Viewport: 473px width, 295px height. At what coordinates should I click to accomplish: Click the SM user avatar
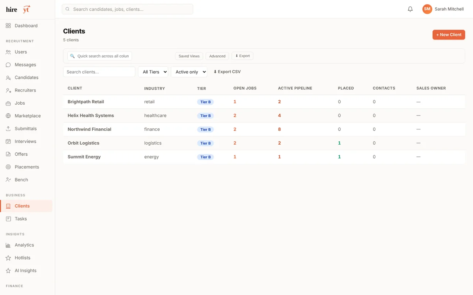point(427,9)
